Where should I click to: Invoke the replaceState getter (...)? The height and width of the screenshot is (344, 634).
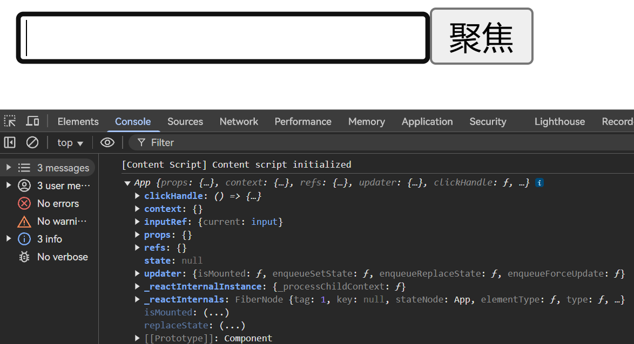tap(233, 326)
